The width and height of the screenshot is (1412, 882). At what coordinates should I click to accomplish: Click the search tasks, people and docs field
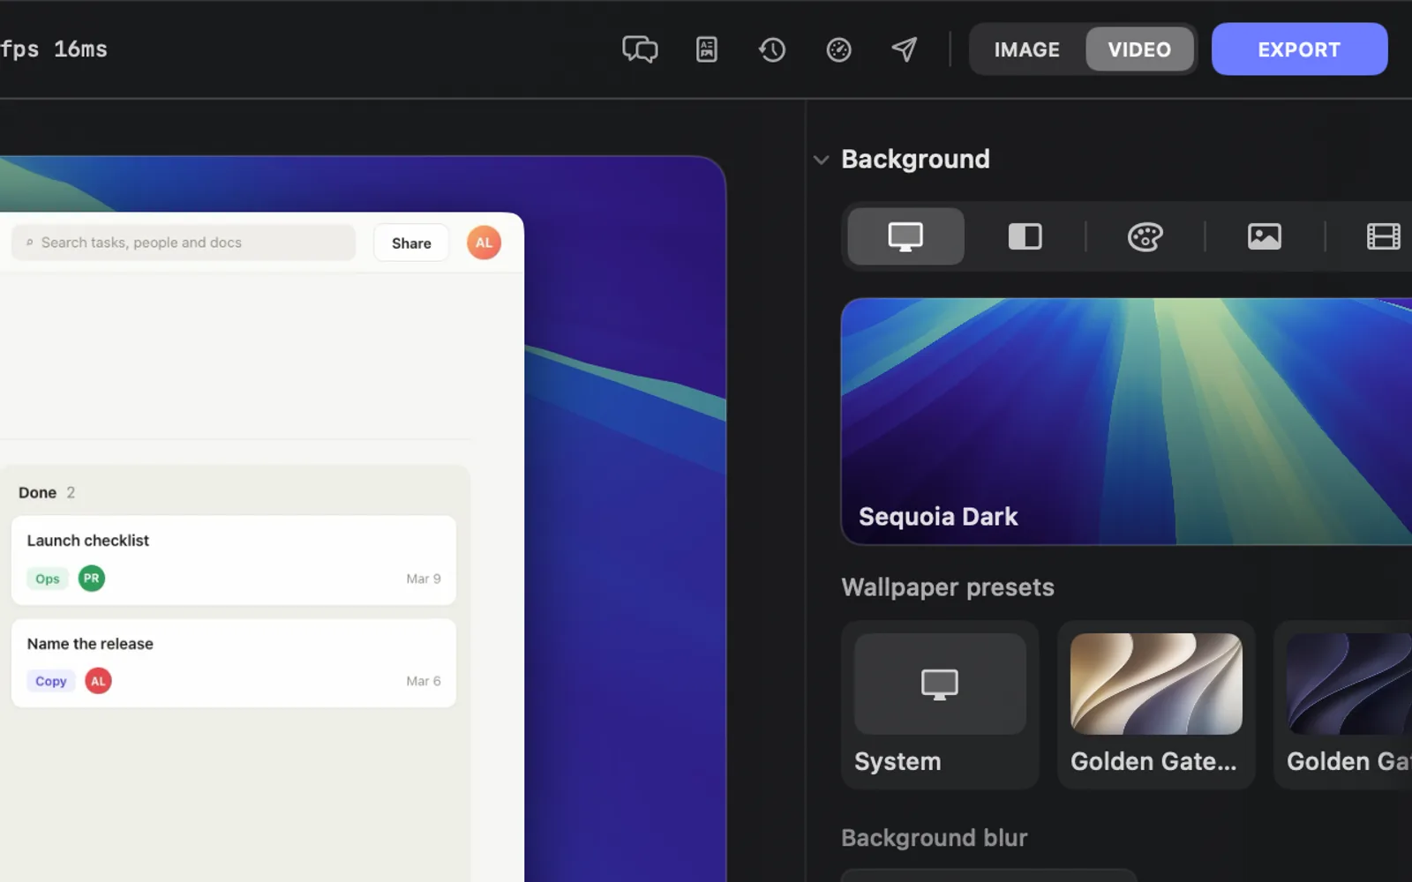click(x=184, y=243)
